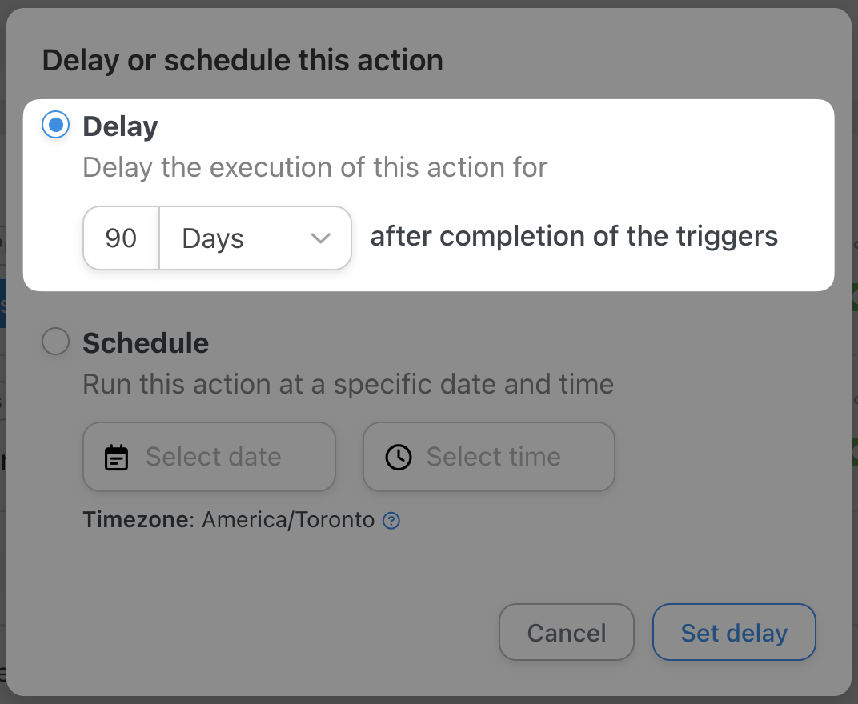858x704 pixels.
Task: Click 'Run this action at a specific date' description
Action: coord(348,384)
